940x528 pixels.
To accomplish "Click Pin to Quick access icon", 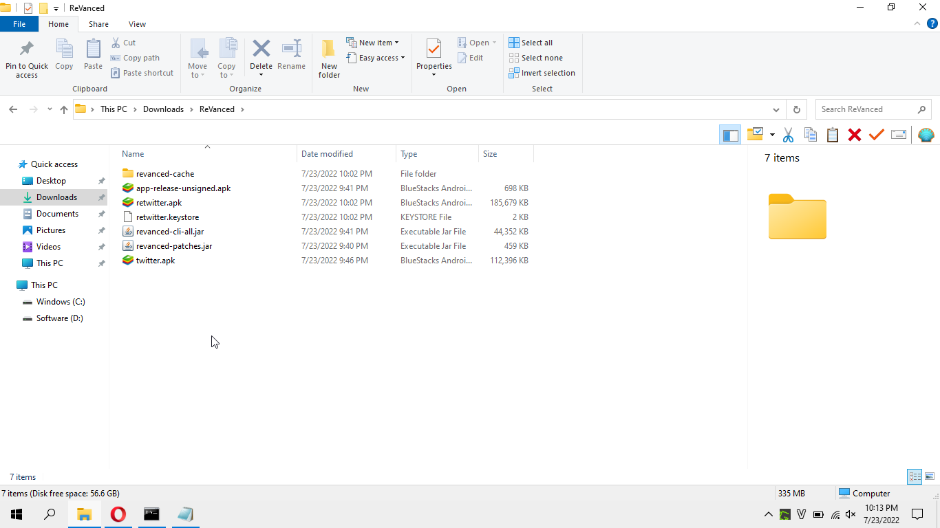I will point(27,49).
